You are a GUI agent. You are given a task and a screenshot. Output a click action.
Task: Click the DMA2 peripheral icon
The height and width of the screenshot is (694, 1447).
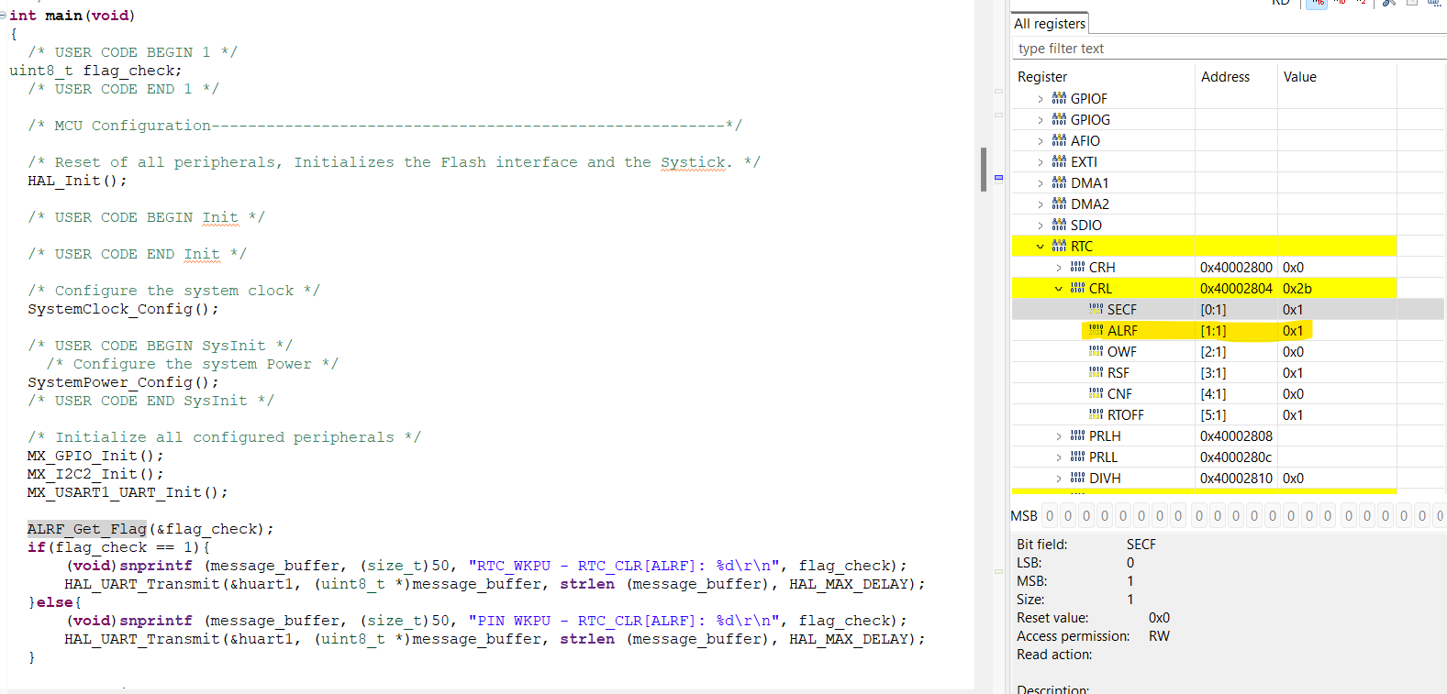(1059, 204)
